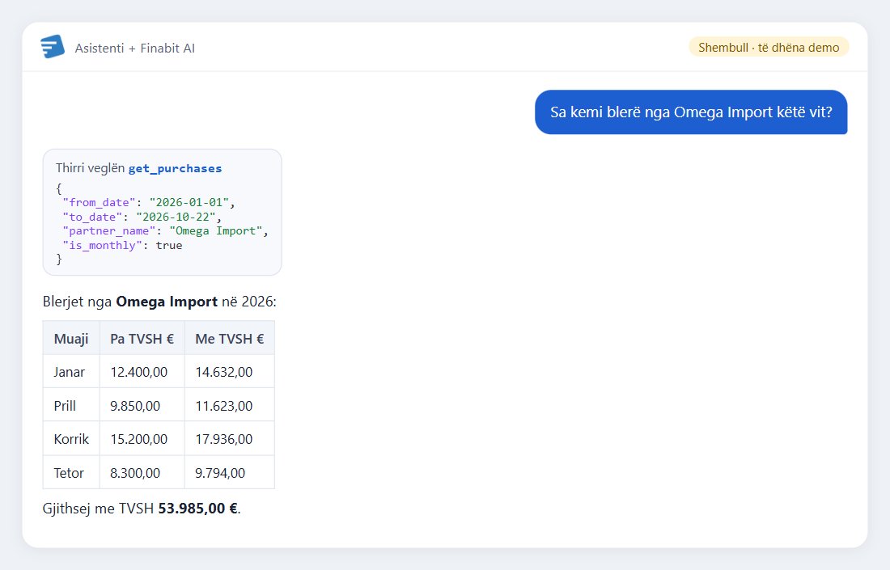
Task: Click the from_date value 2026-01-01
Action: [x=189, y=202]
